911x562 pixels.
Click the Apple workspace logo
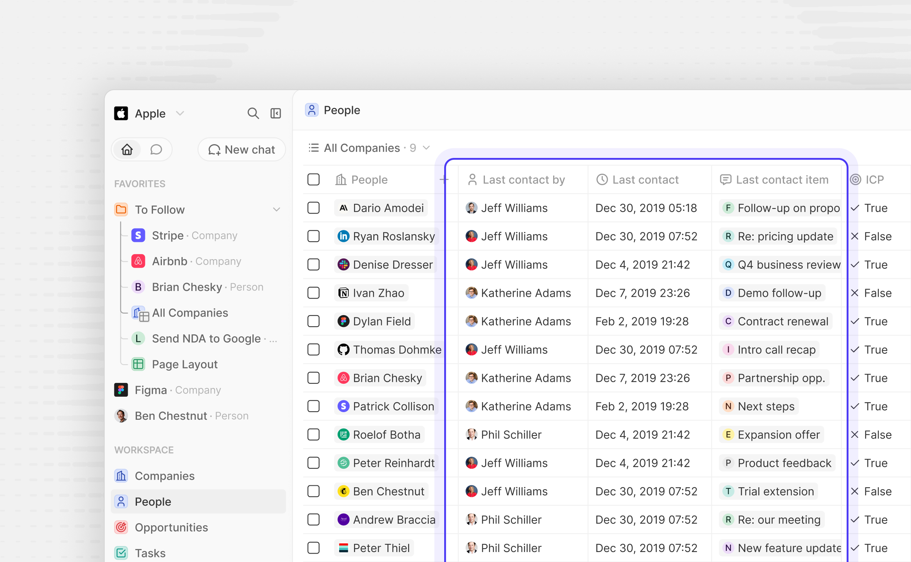(121, 113)
